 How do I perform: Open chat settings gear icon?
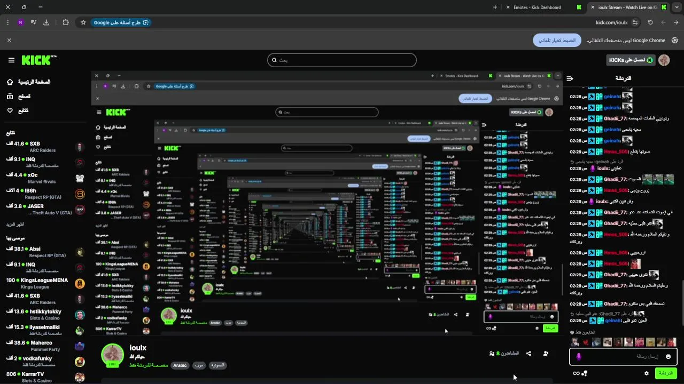646,373
